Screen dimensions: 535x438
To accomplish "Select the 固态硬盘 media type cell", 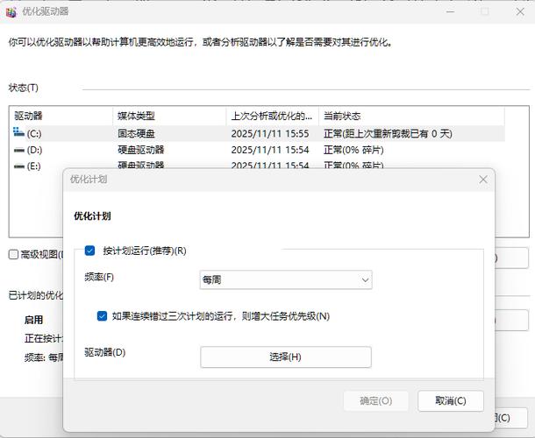I will 136,133.
